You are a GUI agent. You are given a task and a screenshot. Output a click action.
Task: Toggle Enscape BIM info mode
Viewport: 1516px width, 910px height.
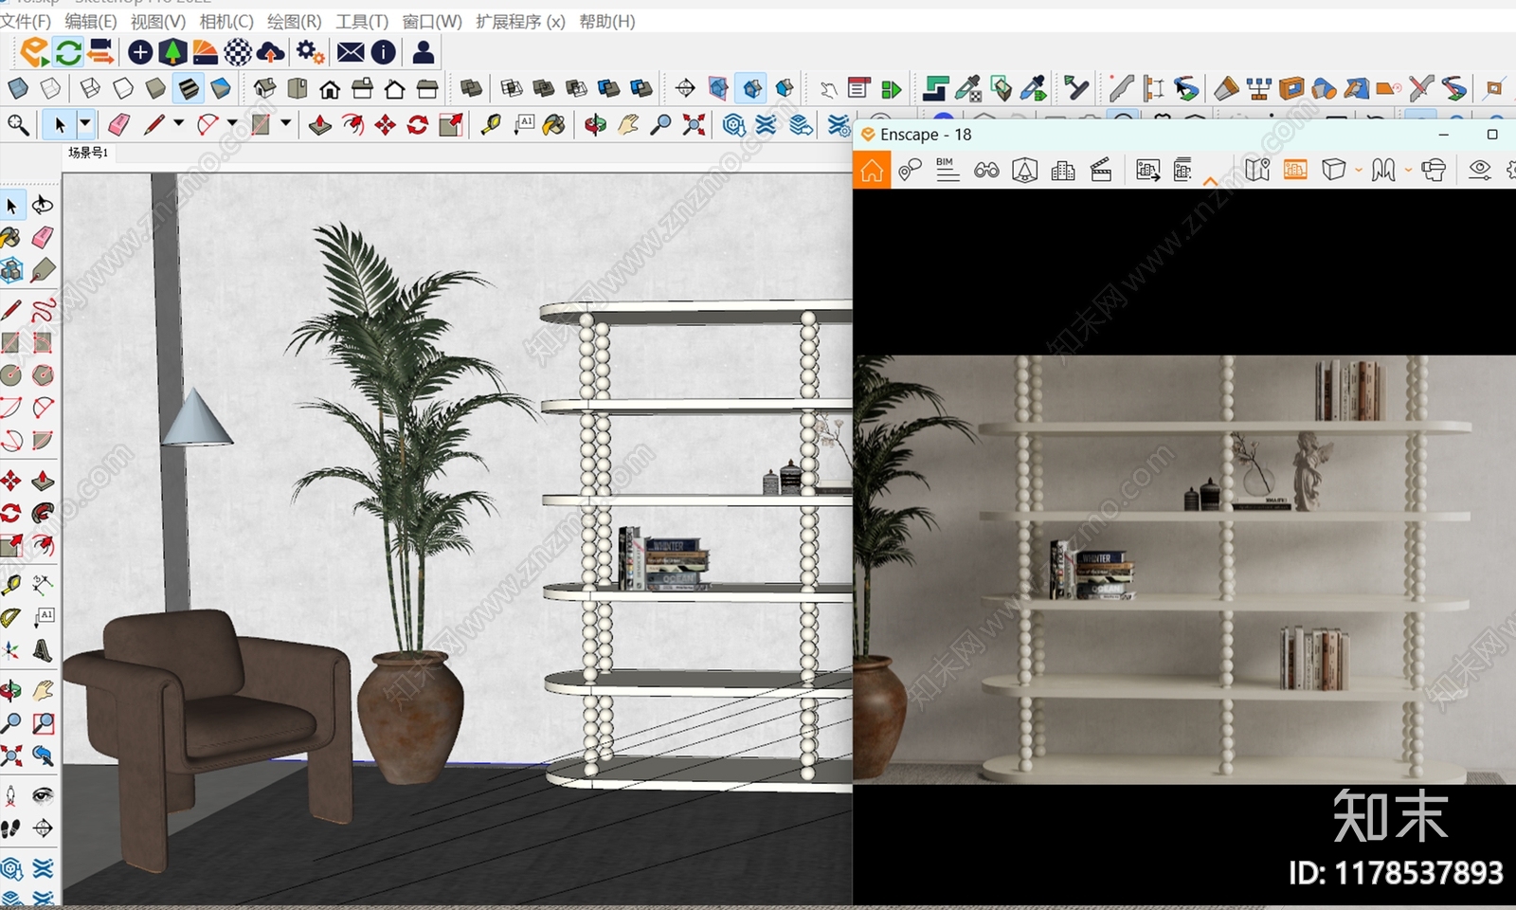[x=947, y=171]
